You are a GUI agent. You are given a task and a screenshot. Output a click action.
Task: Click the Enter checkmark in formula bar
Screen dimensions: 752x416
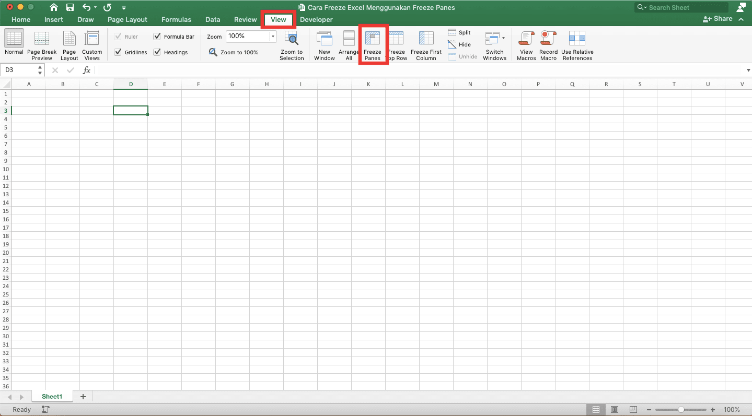71,70
